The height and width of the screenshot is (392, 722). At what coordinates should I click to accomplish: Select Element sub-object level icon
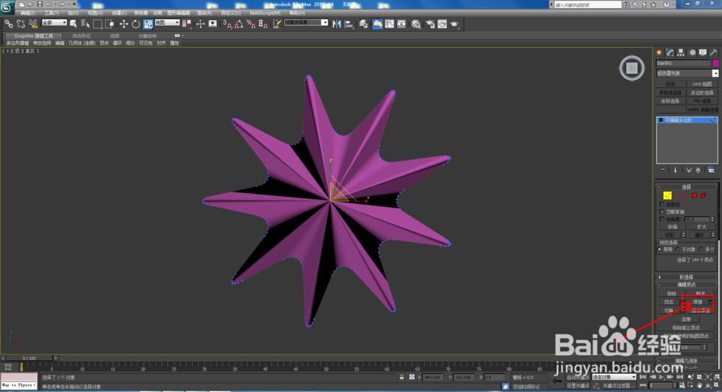[x=703, y=195]
